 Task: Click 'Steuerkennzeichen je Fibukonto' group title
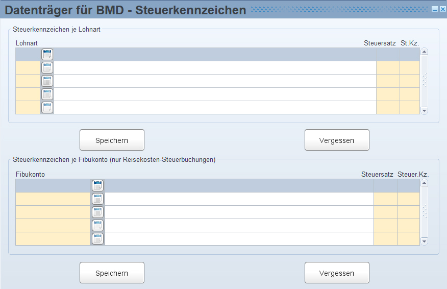pyautogui.click(x=114, y=159)
